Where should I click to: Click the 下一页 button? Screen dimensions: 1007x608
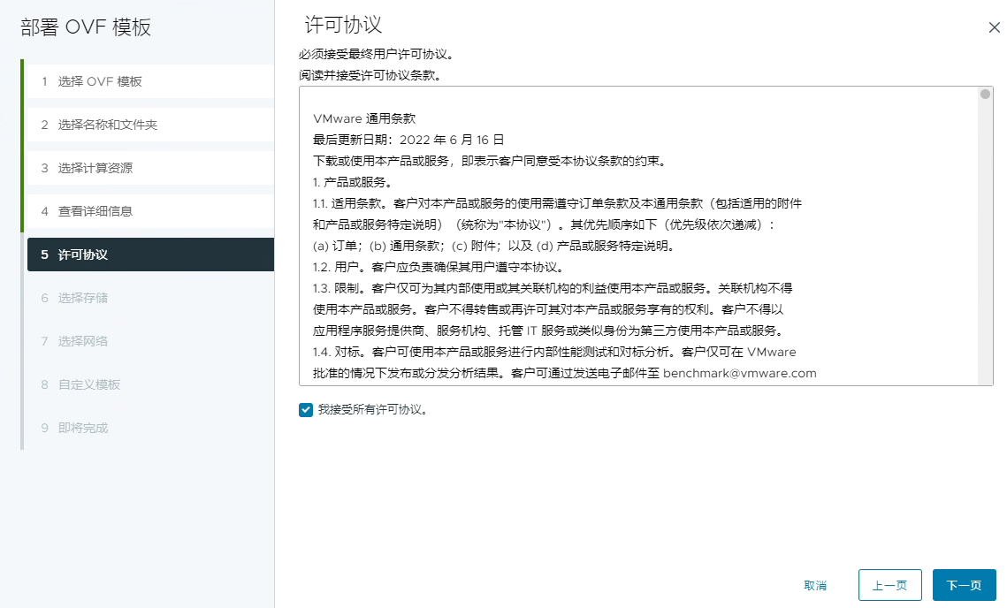pos(964,585)
